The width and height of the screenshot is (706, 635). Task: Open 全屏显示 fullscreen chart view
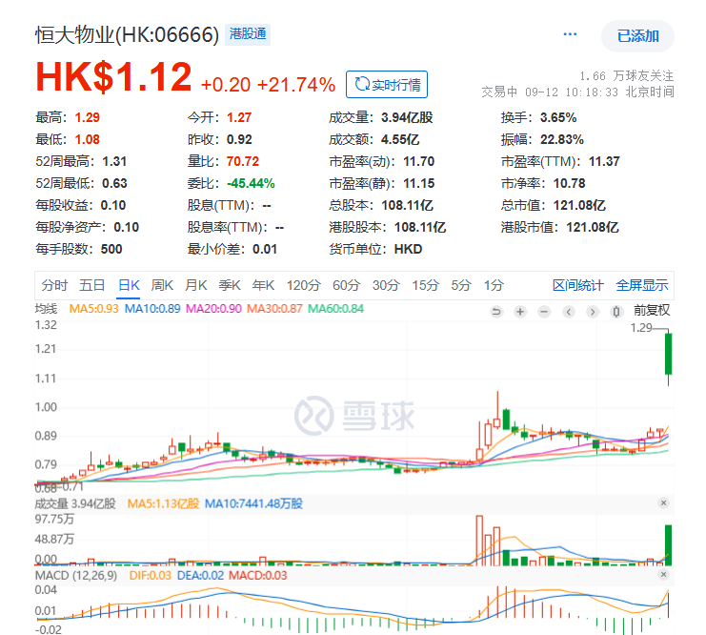641,285
